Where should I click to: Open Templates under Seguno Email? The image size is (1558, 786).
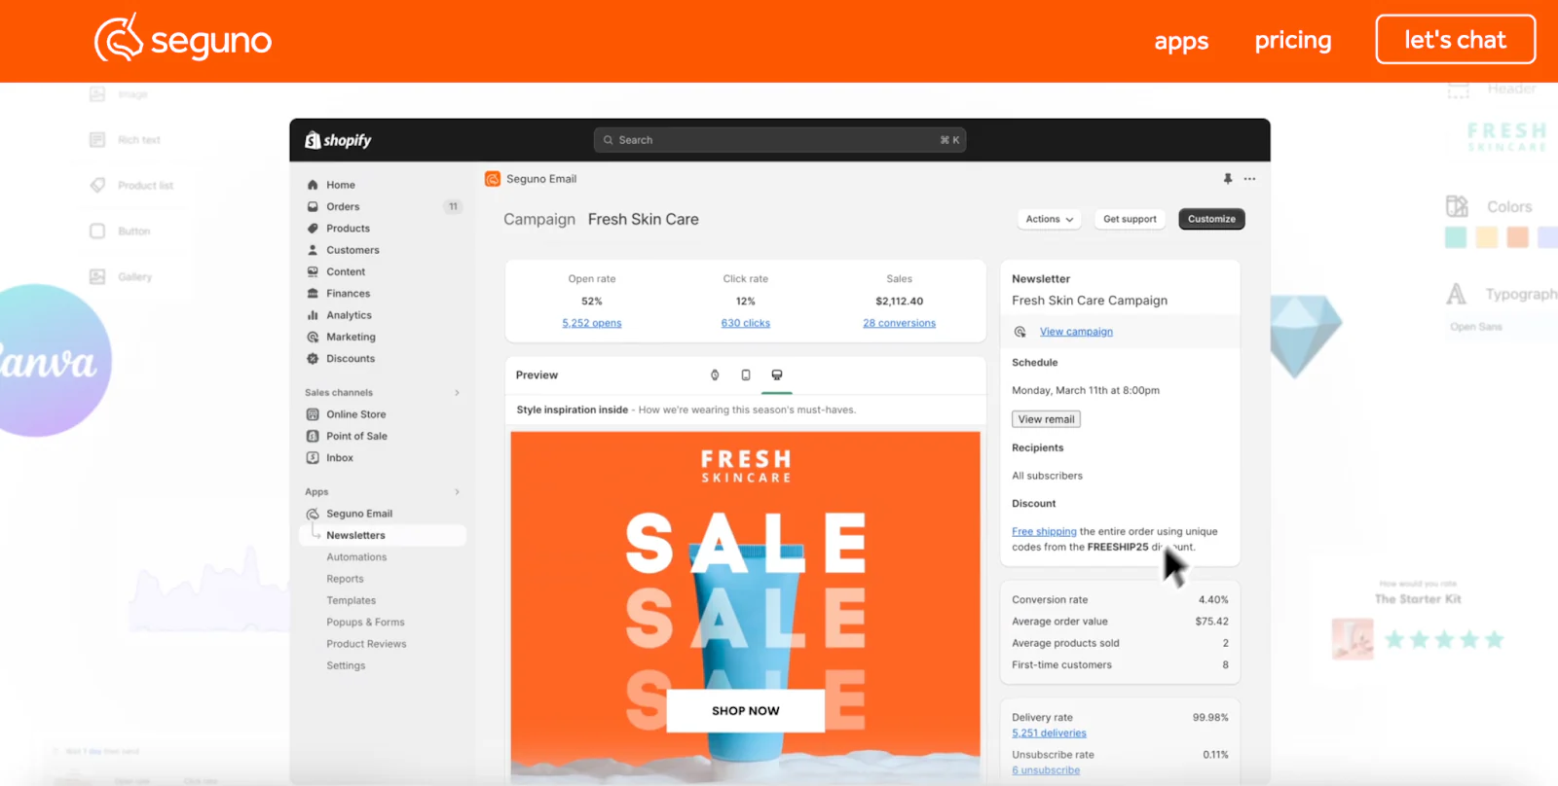pyautogui.click(x=351, y=600)
